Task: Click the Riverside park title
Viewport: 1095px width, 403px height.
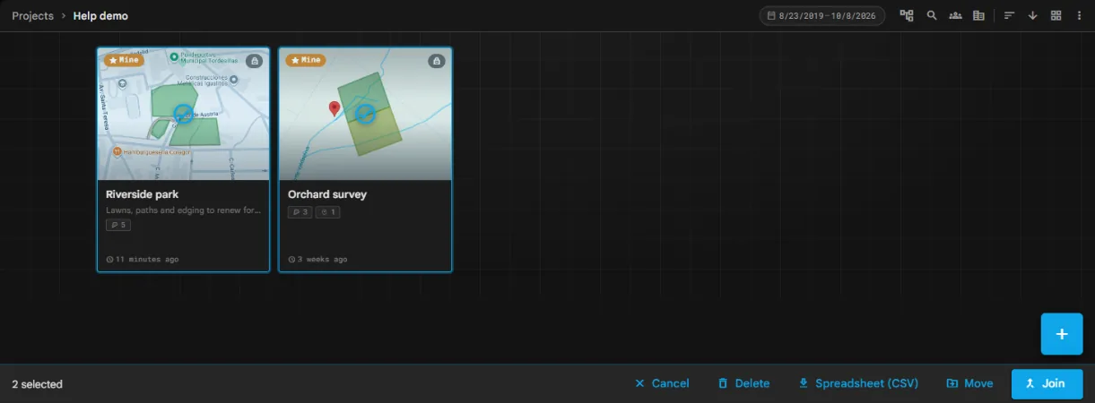Action: coord(142,194)
